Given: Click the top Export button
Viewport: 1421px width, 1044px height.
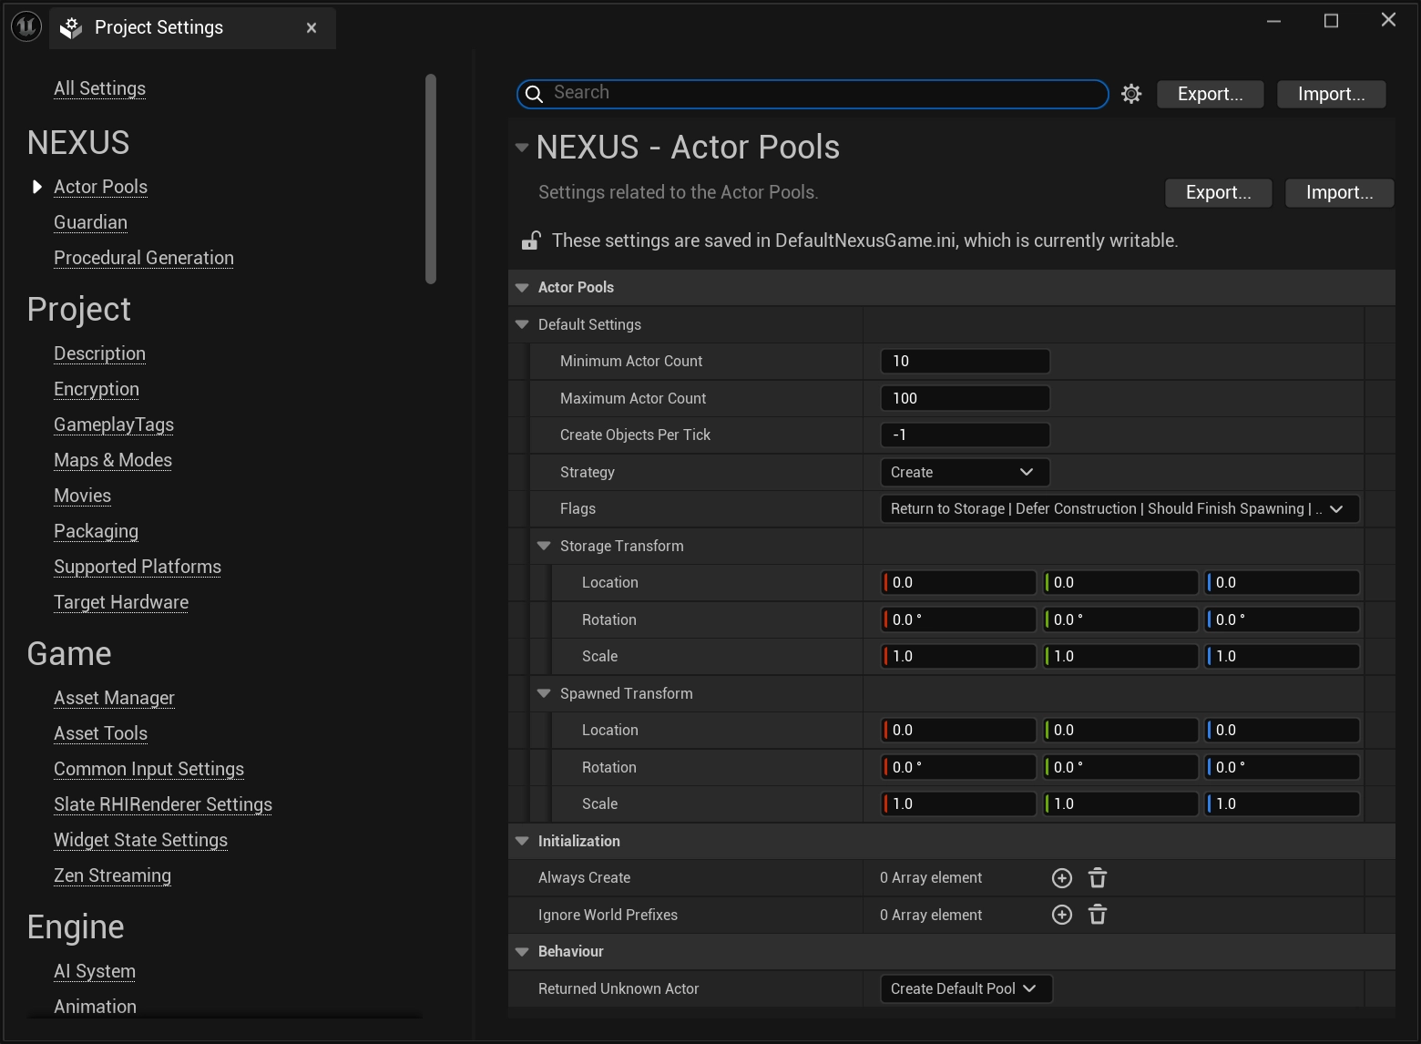Looking at the screenshot, I should [x=1209, y=94].
